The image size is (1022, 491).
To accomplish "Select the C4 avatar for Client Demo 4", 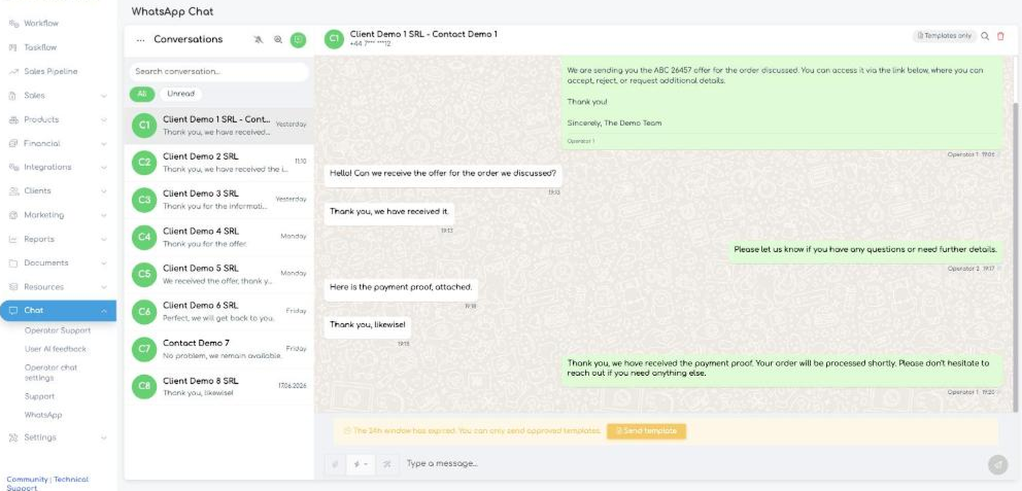I will click(144, 237).
